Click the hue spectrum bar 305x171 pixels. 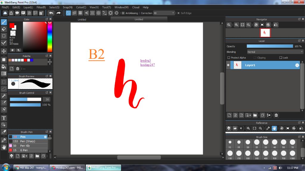click(x=50, y=37)
